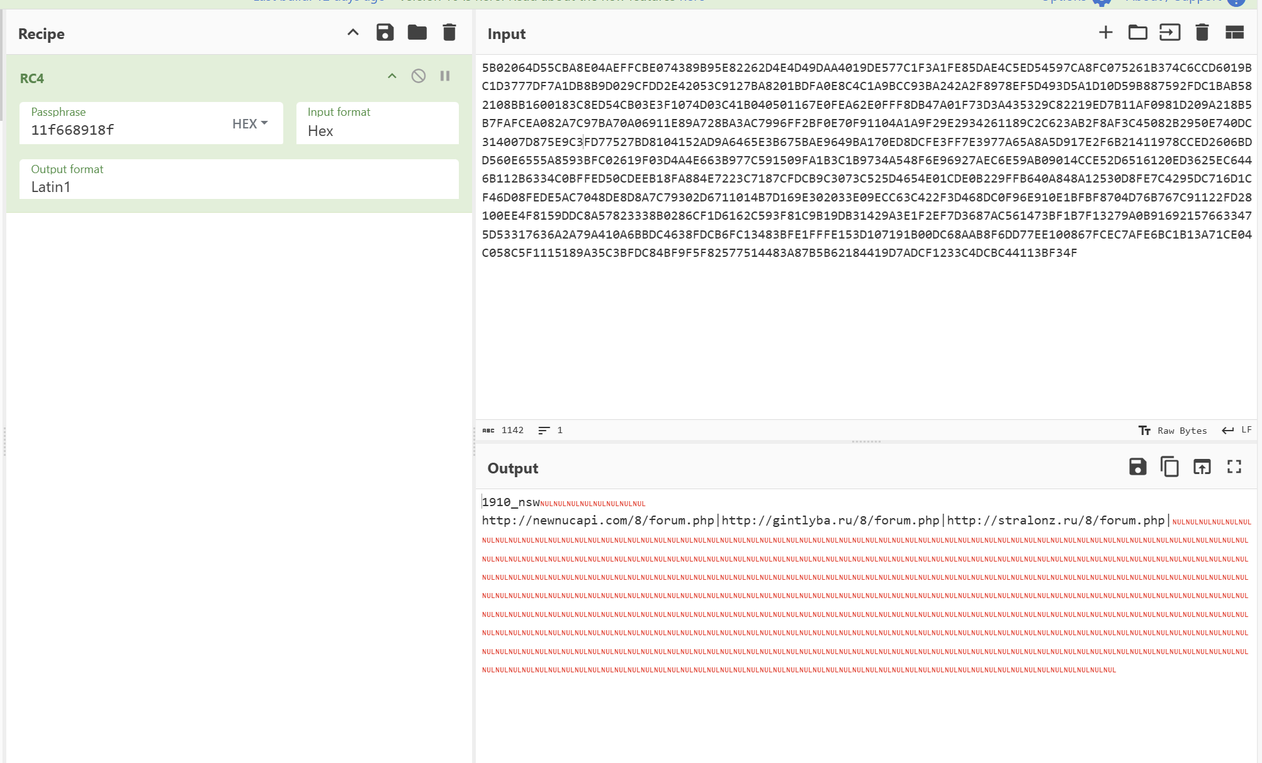
Task: Reset the pane layout
Action: 1234,33
